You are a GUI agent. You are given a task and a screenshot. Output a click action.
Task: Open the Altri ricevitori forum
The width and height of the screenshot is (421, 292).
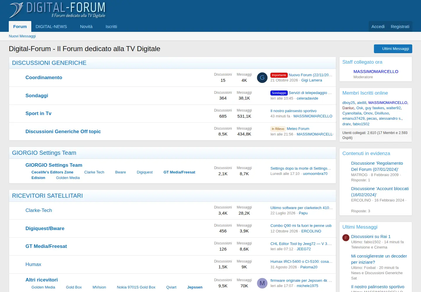point(42,280)
